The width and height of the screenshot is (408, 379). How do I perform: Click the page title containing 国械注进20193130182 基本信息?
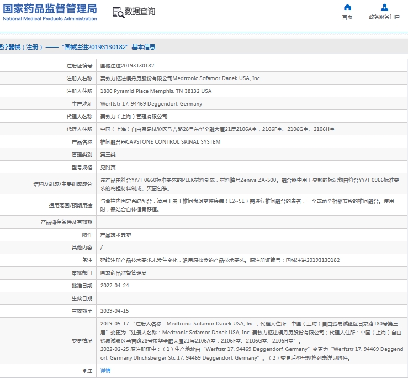pyautogui.click(x=78, y=47)
